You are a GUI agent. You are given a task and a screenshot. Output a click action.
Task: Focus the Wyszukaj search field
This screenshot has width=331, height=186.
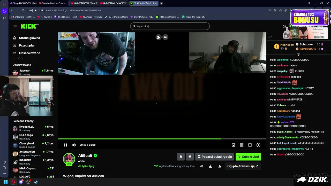coord(170,26)
